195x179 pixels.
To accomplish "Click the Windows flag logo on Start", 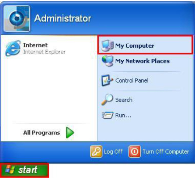I will coord(10,170).
